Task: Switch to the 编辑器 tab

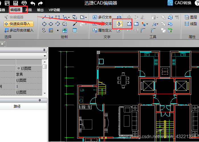Action: (x=15, y=10)
